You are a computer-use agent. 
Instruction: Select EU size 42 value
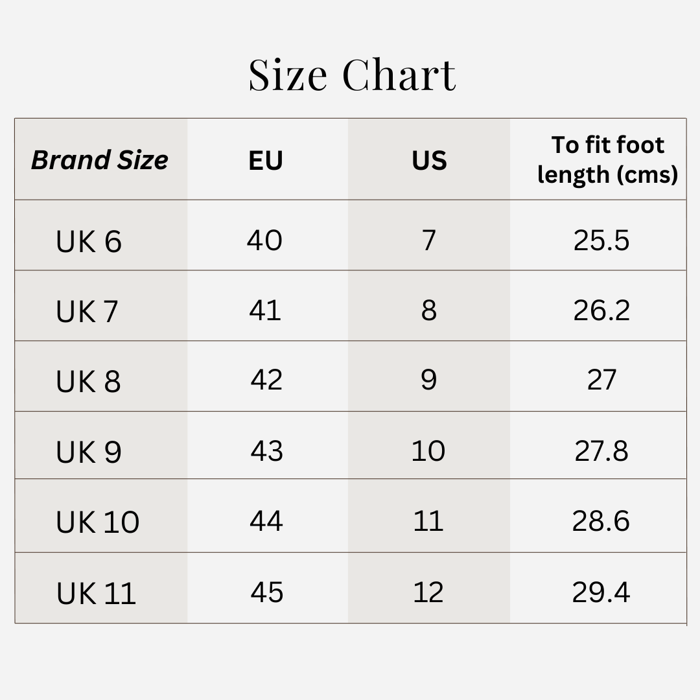click(x=266, y=380)
